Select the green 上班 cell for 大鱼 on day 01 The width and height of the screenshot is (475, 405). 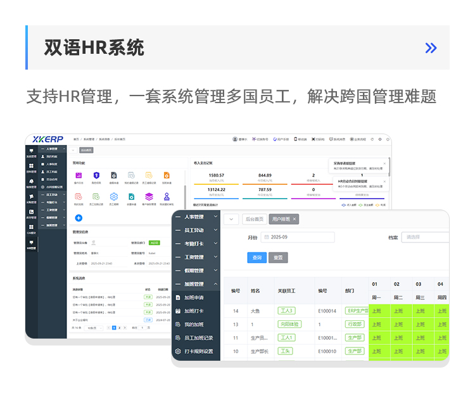coord(376,311)
